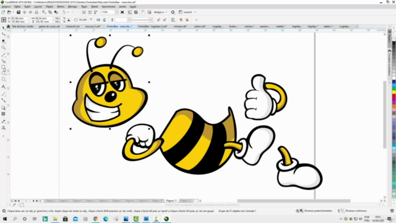The width and height of the screenshot is (396, 223).
Task: Select the Pick tool in the toolbox
Action: (x=3, y=27)
